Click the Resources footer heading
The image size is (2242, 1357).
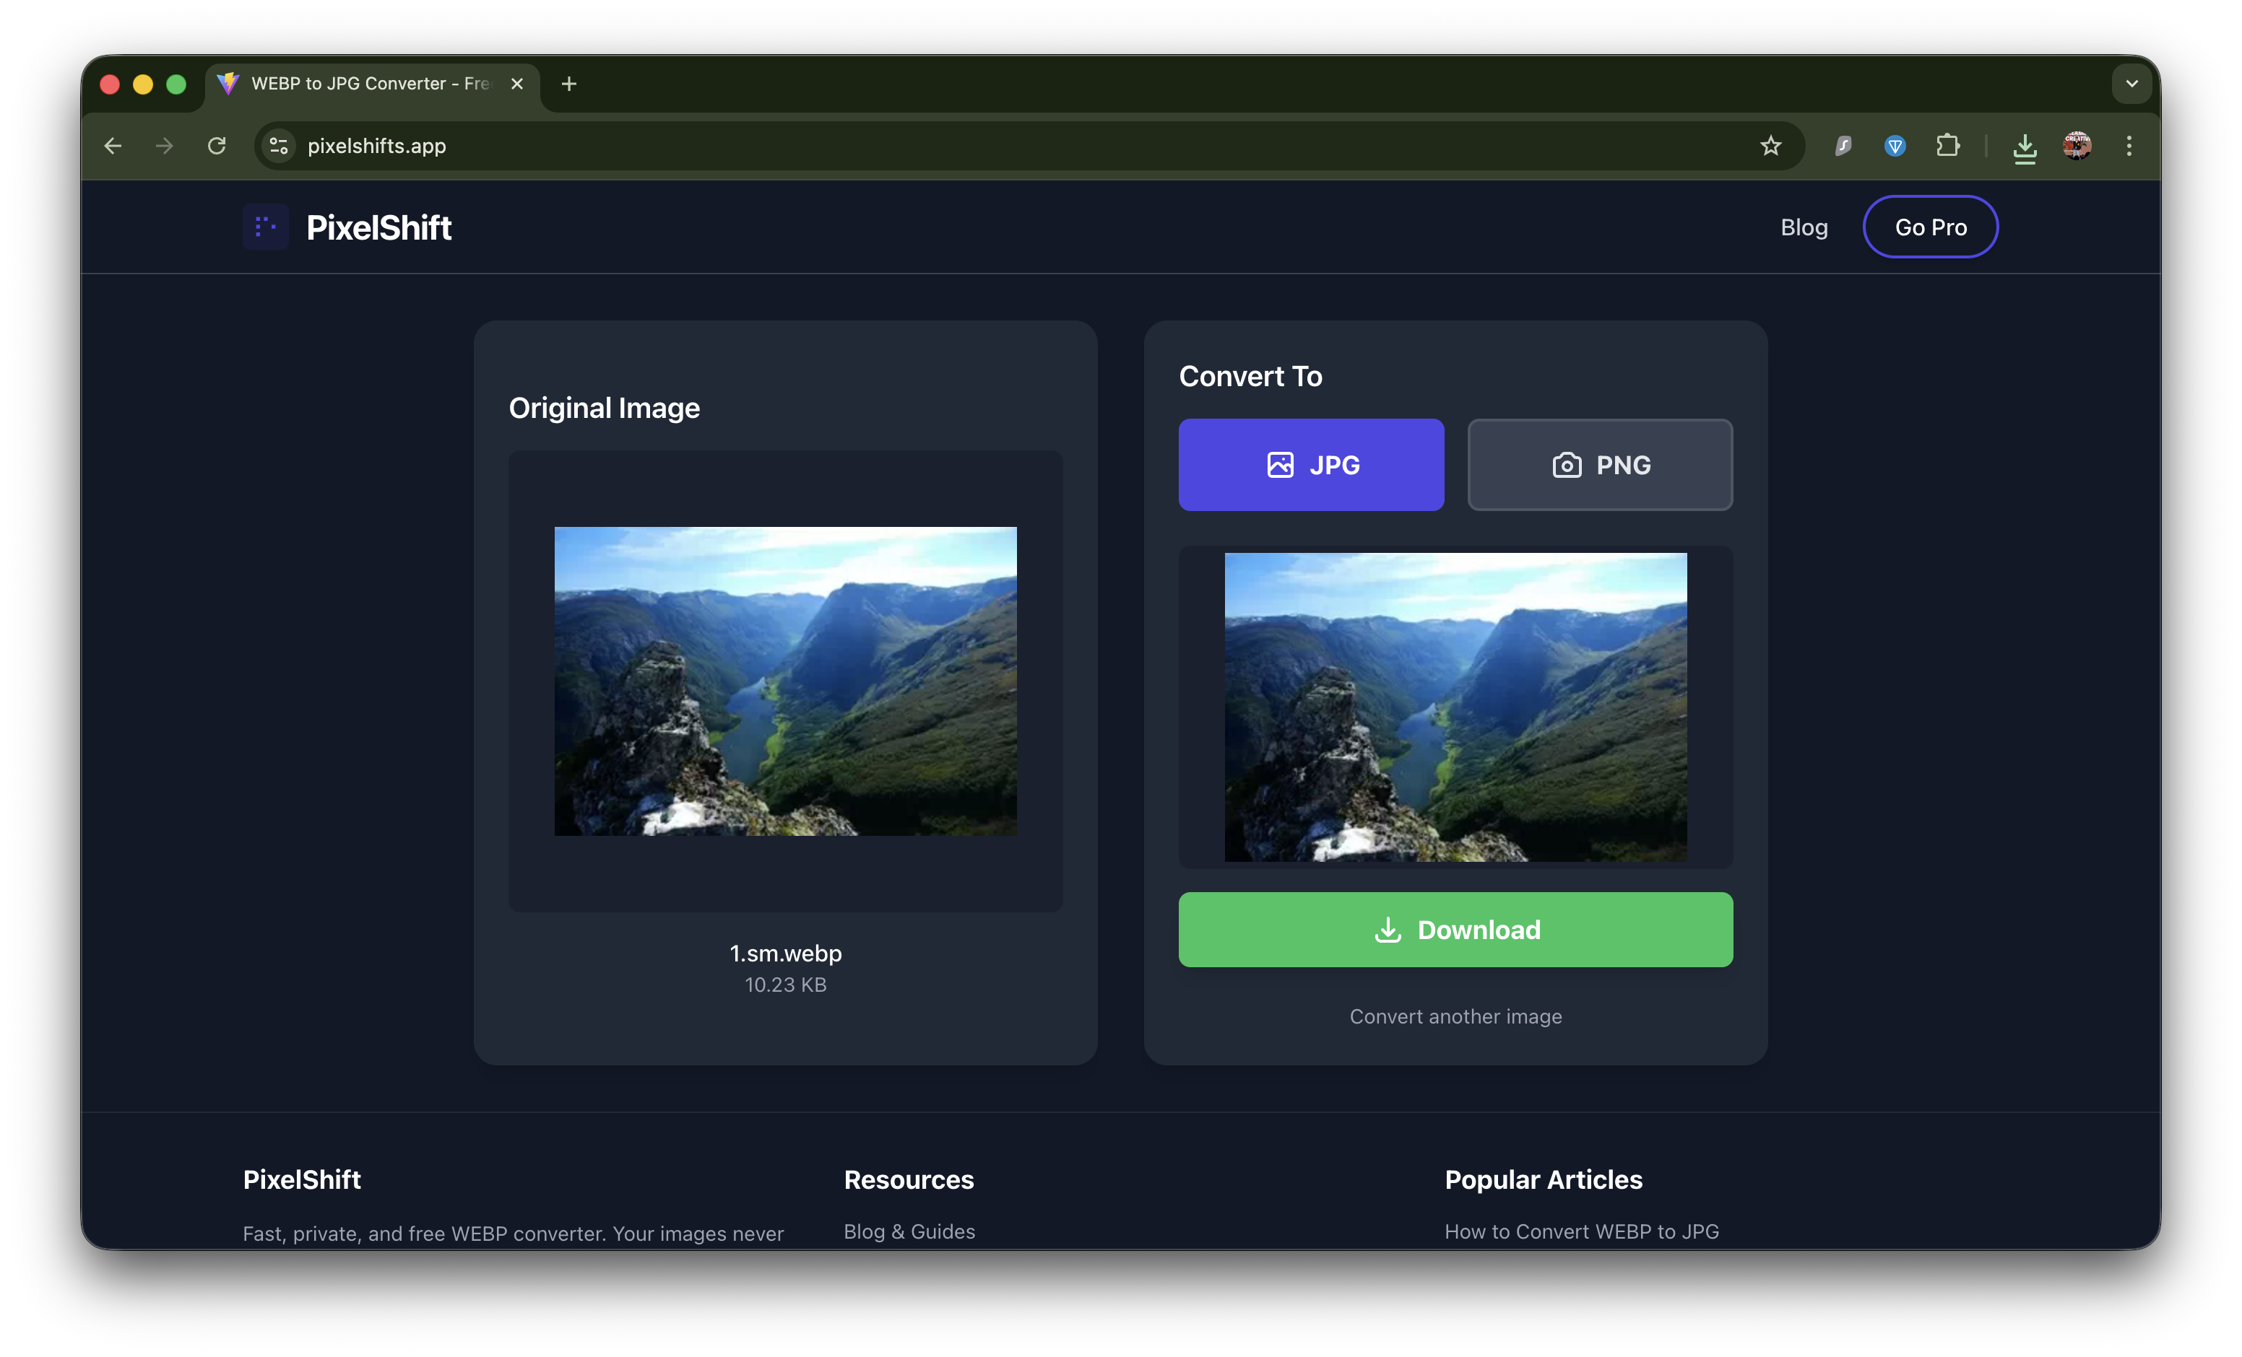pos(909,1179)
